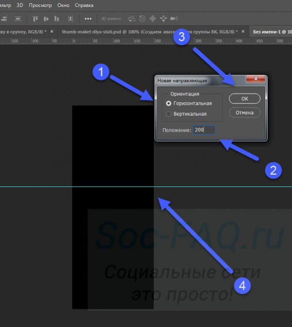
Task: Open the three-dots more options menu
Action: 88,19
